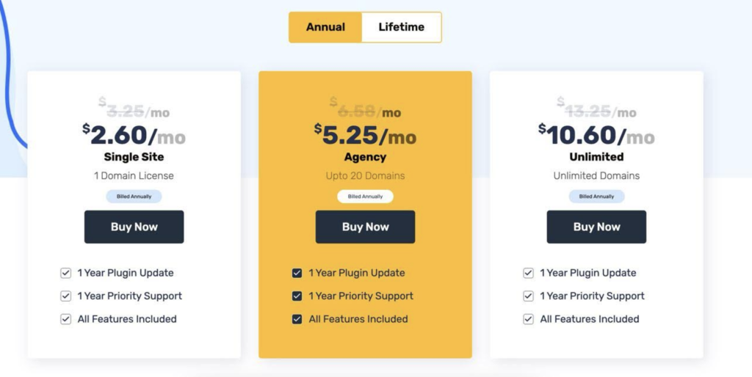This screenshot has height=377, width=752.
Task: Click Single Site All Features Included checkbox
Action: click(x=65, y=319)
